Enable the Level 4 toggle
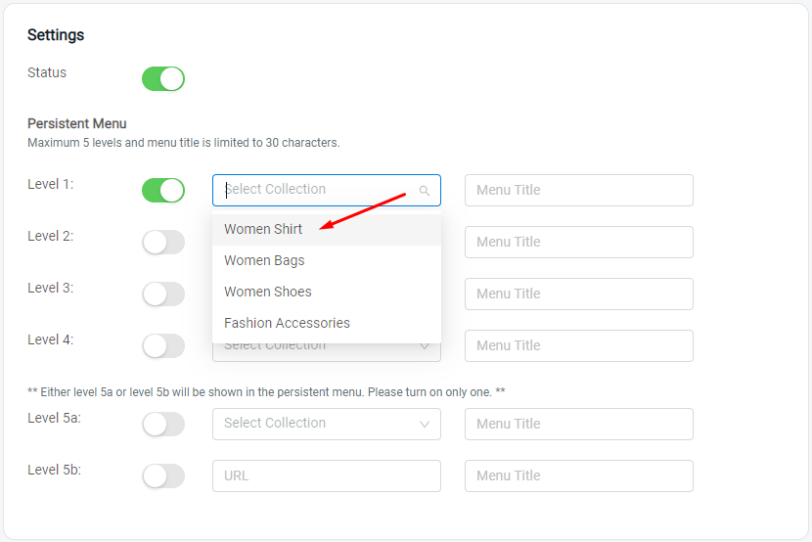Image resolution: width=812 pixels, height=542 pixels. pyautogui.click(x=162, y=345)
